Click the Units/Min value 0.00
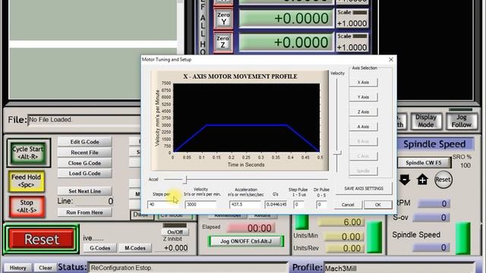The image size is (486, 273). click(x=344, y=237)
